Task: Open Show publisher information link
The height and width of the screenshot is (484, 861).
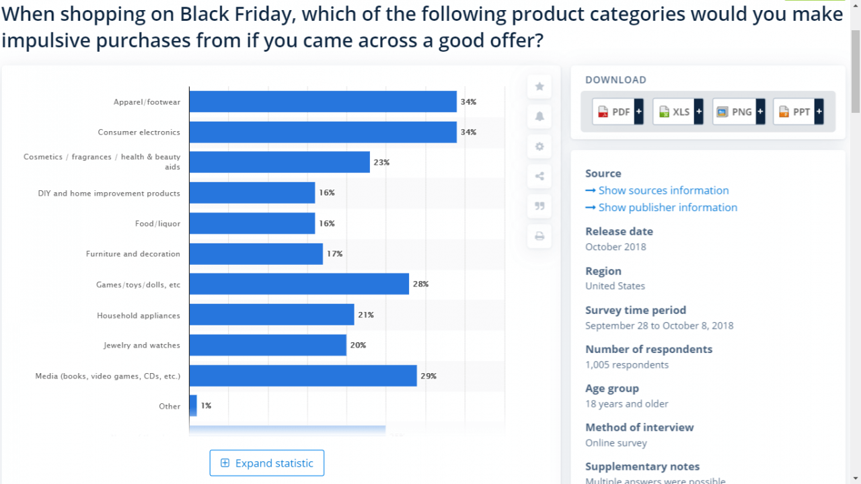Action: point(668,207)
